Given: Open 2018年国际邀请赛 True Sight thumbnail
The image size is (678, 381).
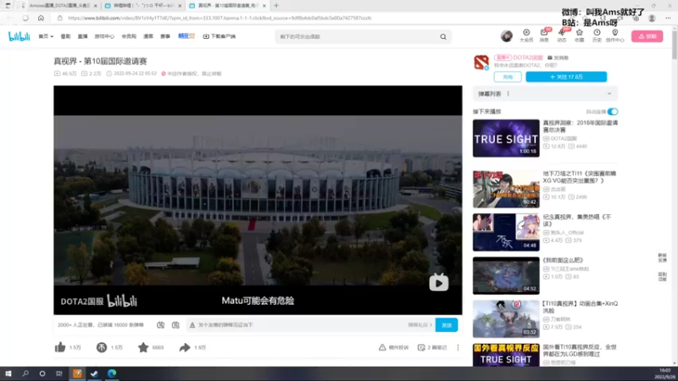Looking at the screenshot, I should tap(506, 138).
